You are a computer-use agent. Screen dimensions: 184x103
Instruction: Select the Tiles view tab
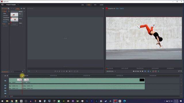point(17,9)
